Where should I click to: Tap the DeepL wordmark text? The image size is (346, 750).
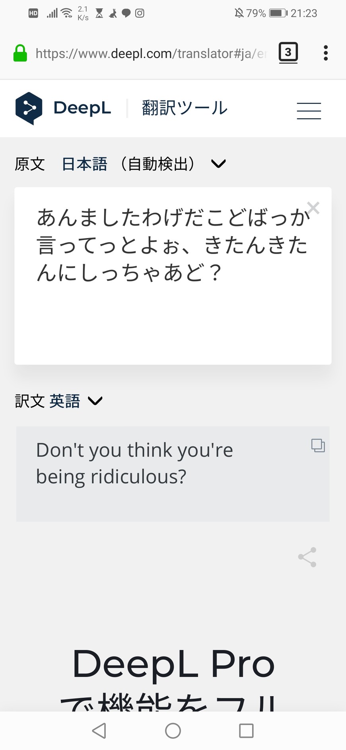82,108
